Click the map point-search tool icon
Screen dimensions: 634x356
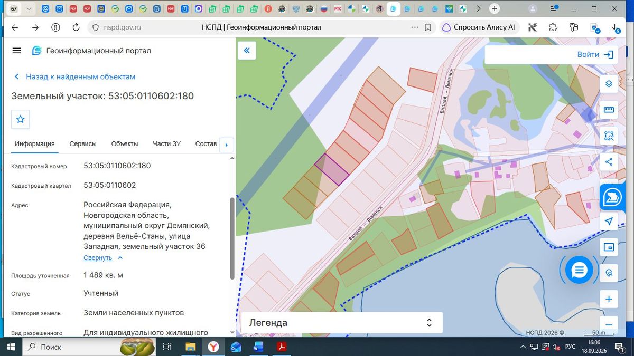609,273
